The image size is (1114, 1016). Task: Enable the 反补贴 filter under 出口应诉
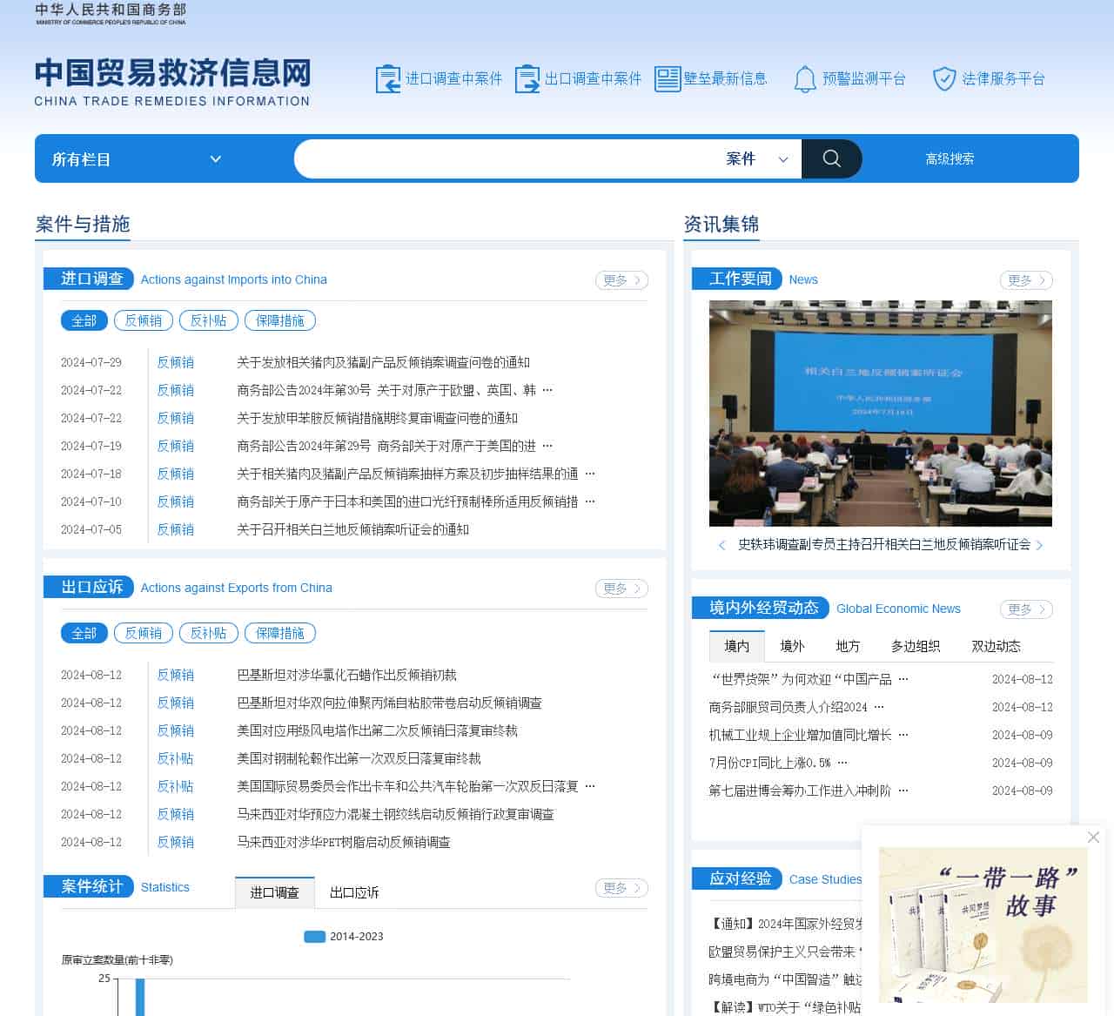pyautogui.click(x=208, y=633)
